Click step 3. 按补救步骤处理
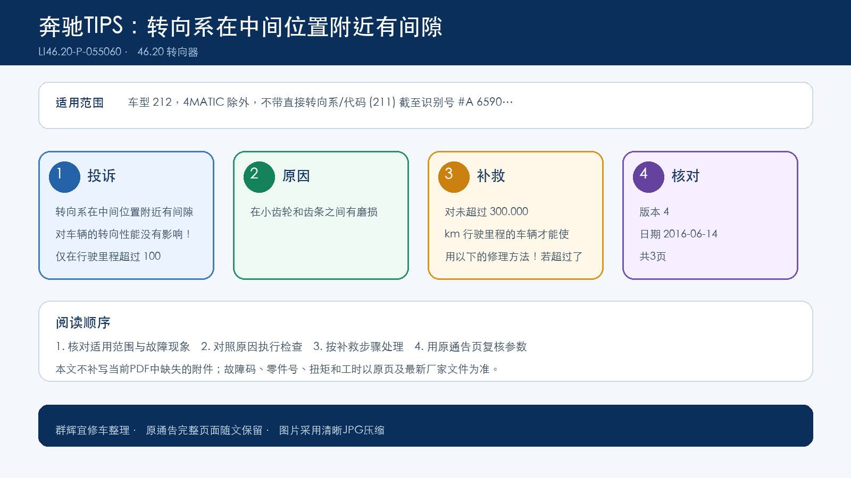The image size is (851, 478). [x=358, y=347]
